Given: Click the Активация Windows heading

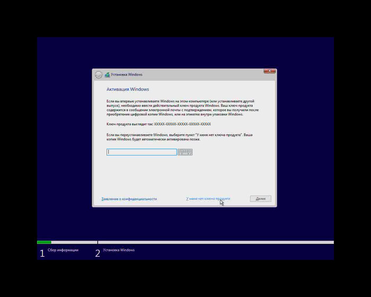Looking at the screenshot, I should click(x=128, y=90).
